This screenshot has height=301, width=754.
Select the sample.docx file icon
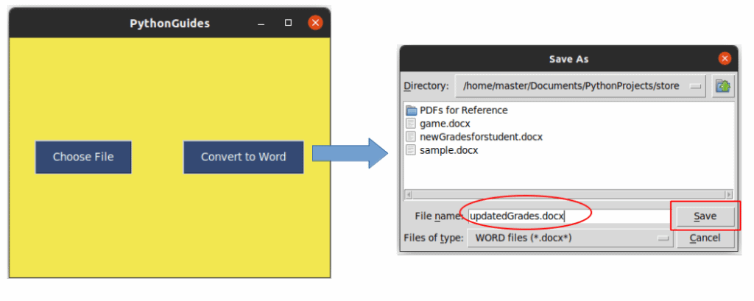(x=411, y=150)
